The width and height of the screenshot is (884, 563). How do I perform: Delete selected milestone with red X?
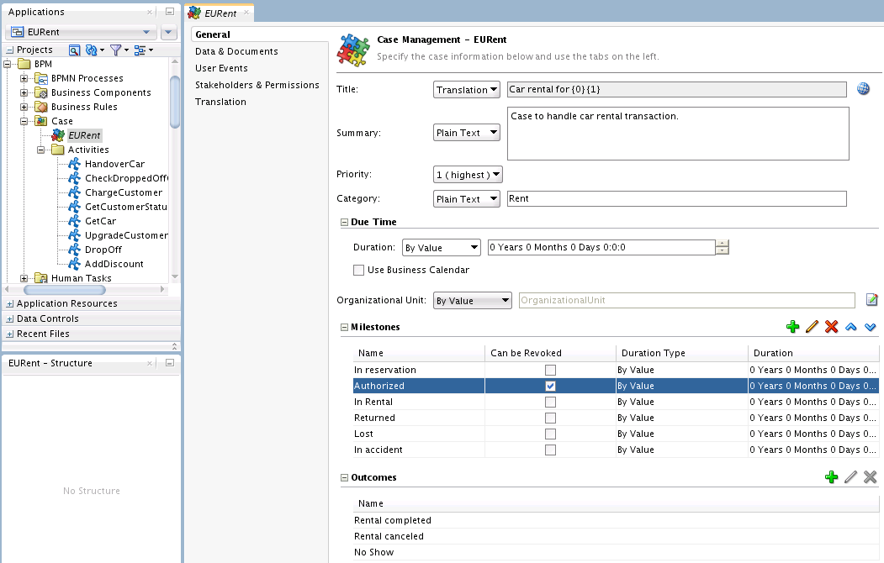pos(832,327)
